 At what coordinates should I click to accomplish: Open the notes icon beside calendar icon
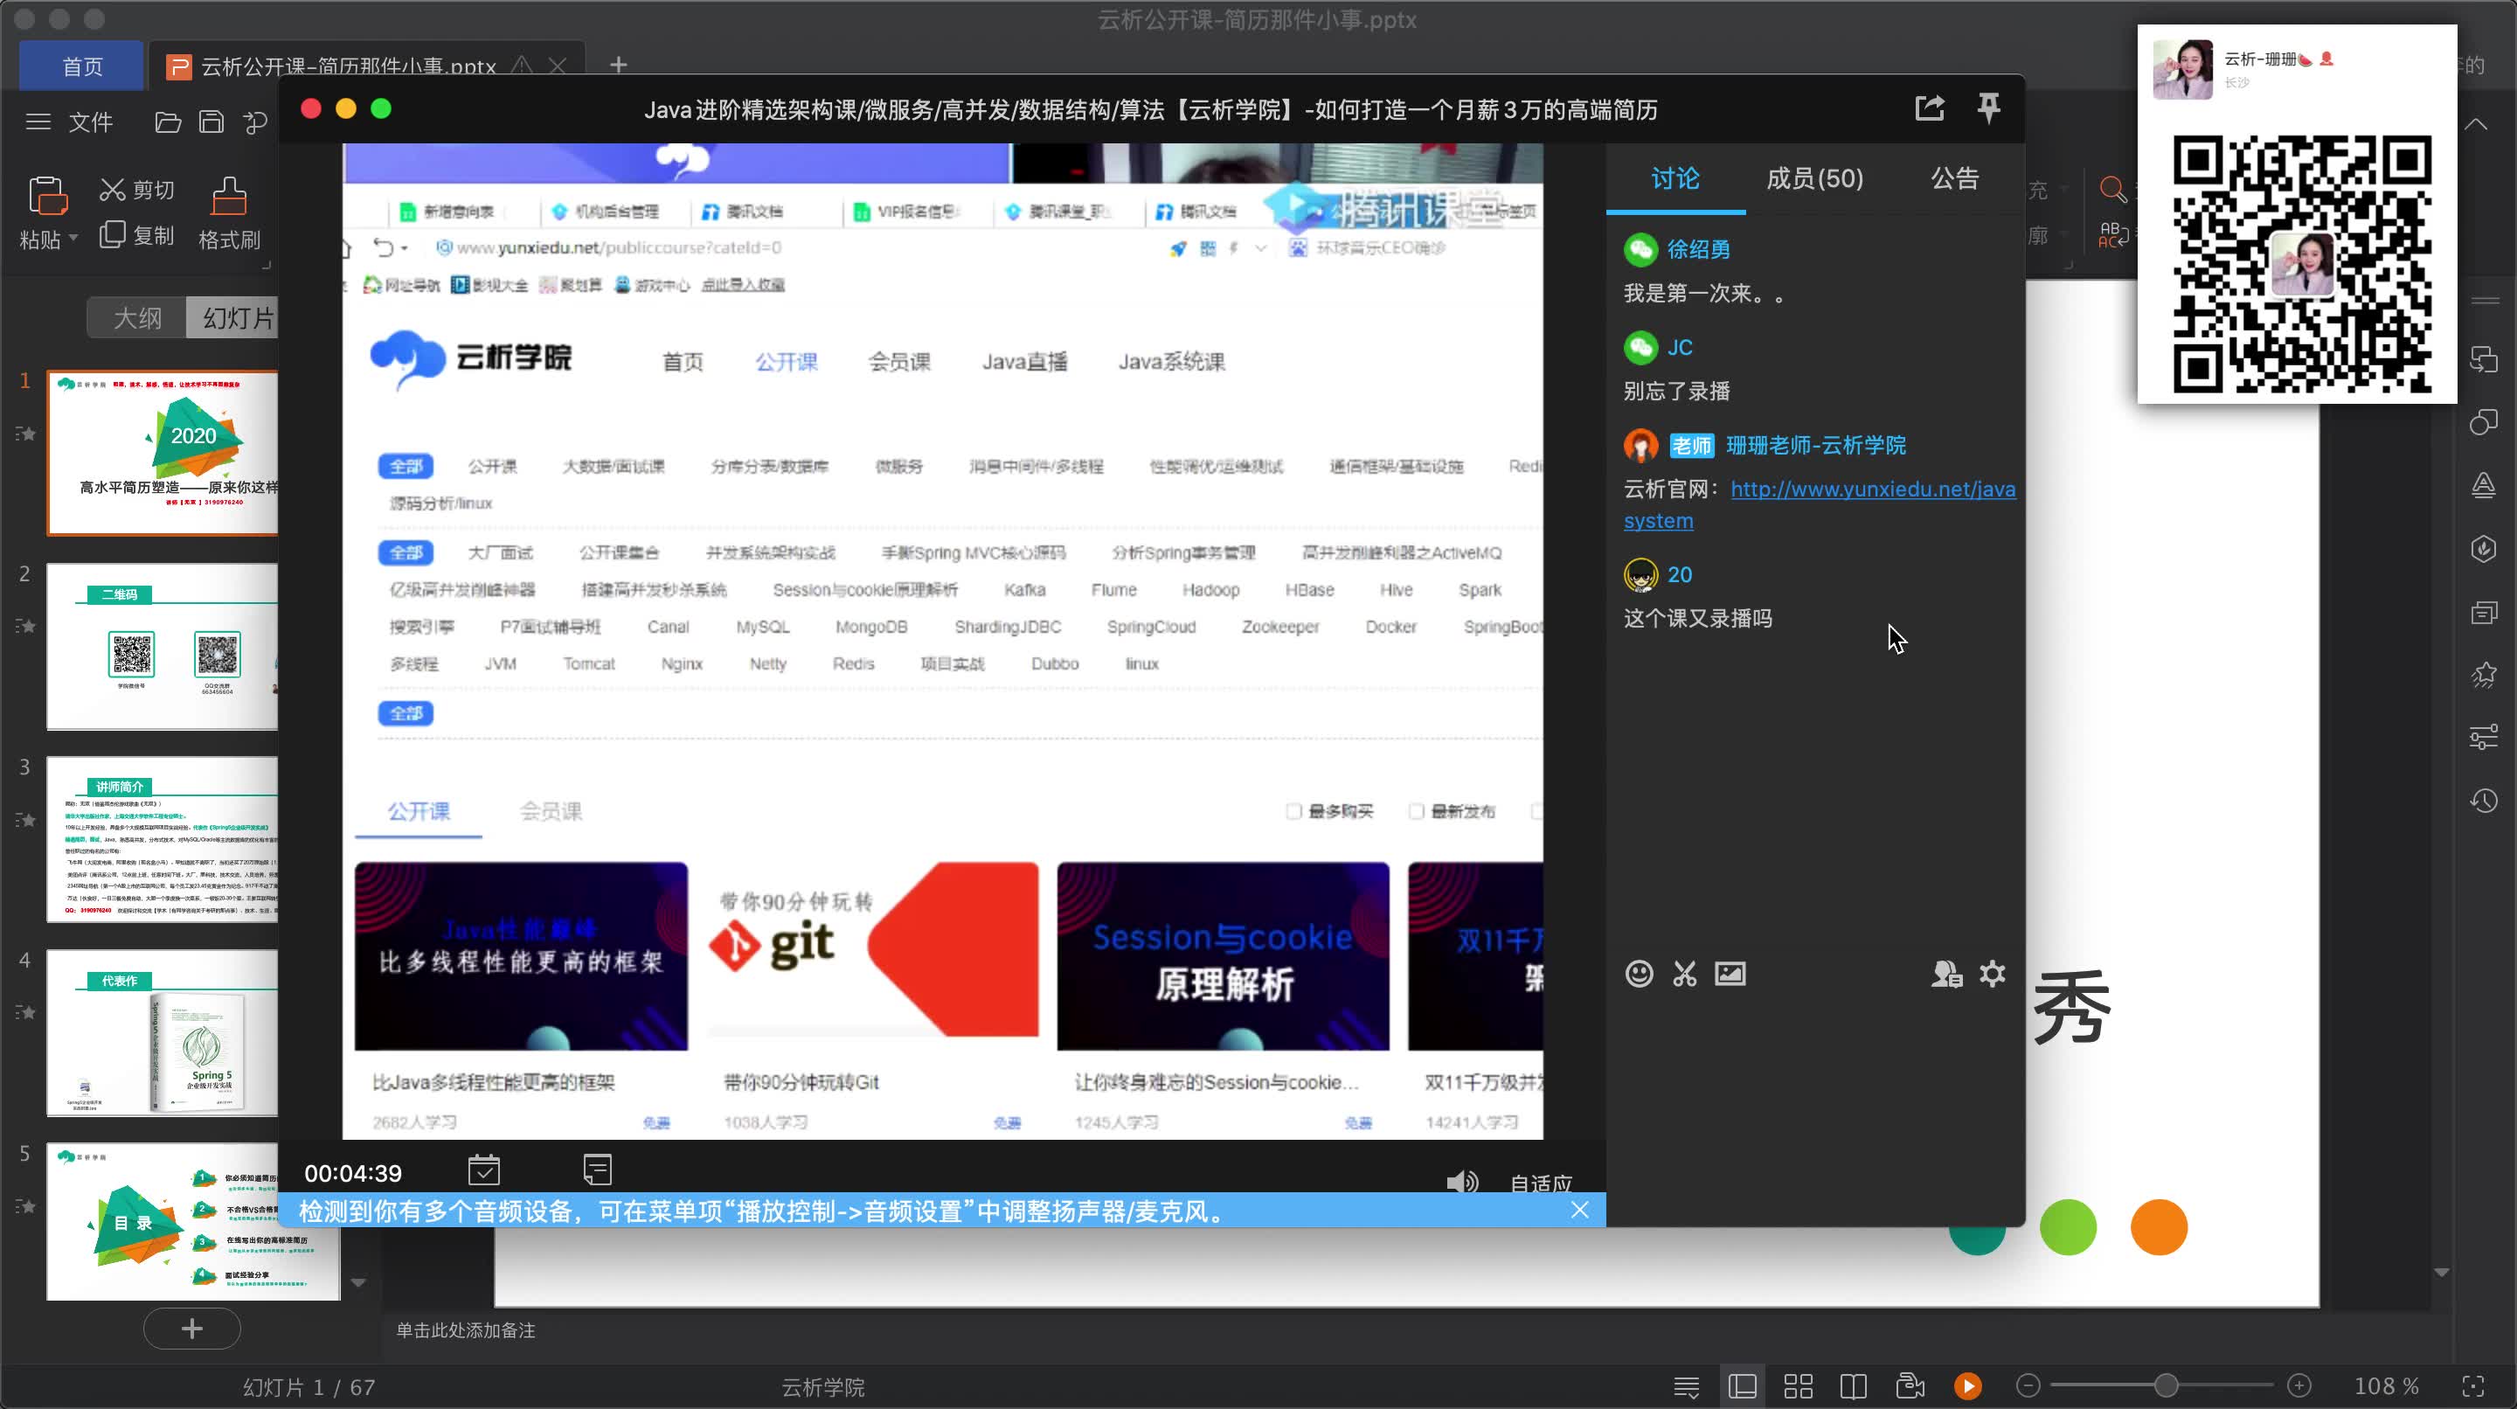click(597, 1170)
